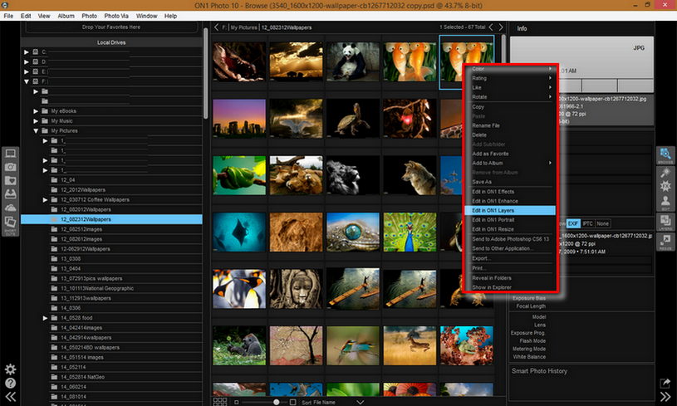Select the Effects FX module icon
677x406 pixels.
(665, 186)
